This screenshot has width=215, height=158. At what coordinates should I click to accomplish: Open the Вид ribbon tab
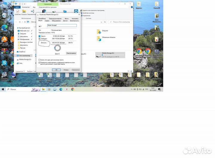pos(34,7)
